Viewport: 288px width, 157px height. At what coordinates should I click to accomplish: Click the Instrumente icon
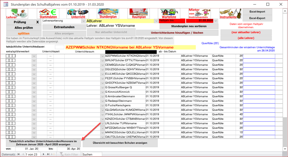(x=228, y=13)
